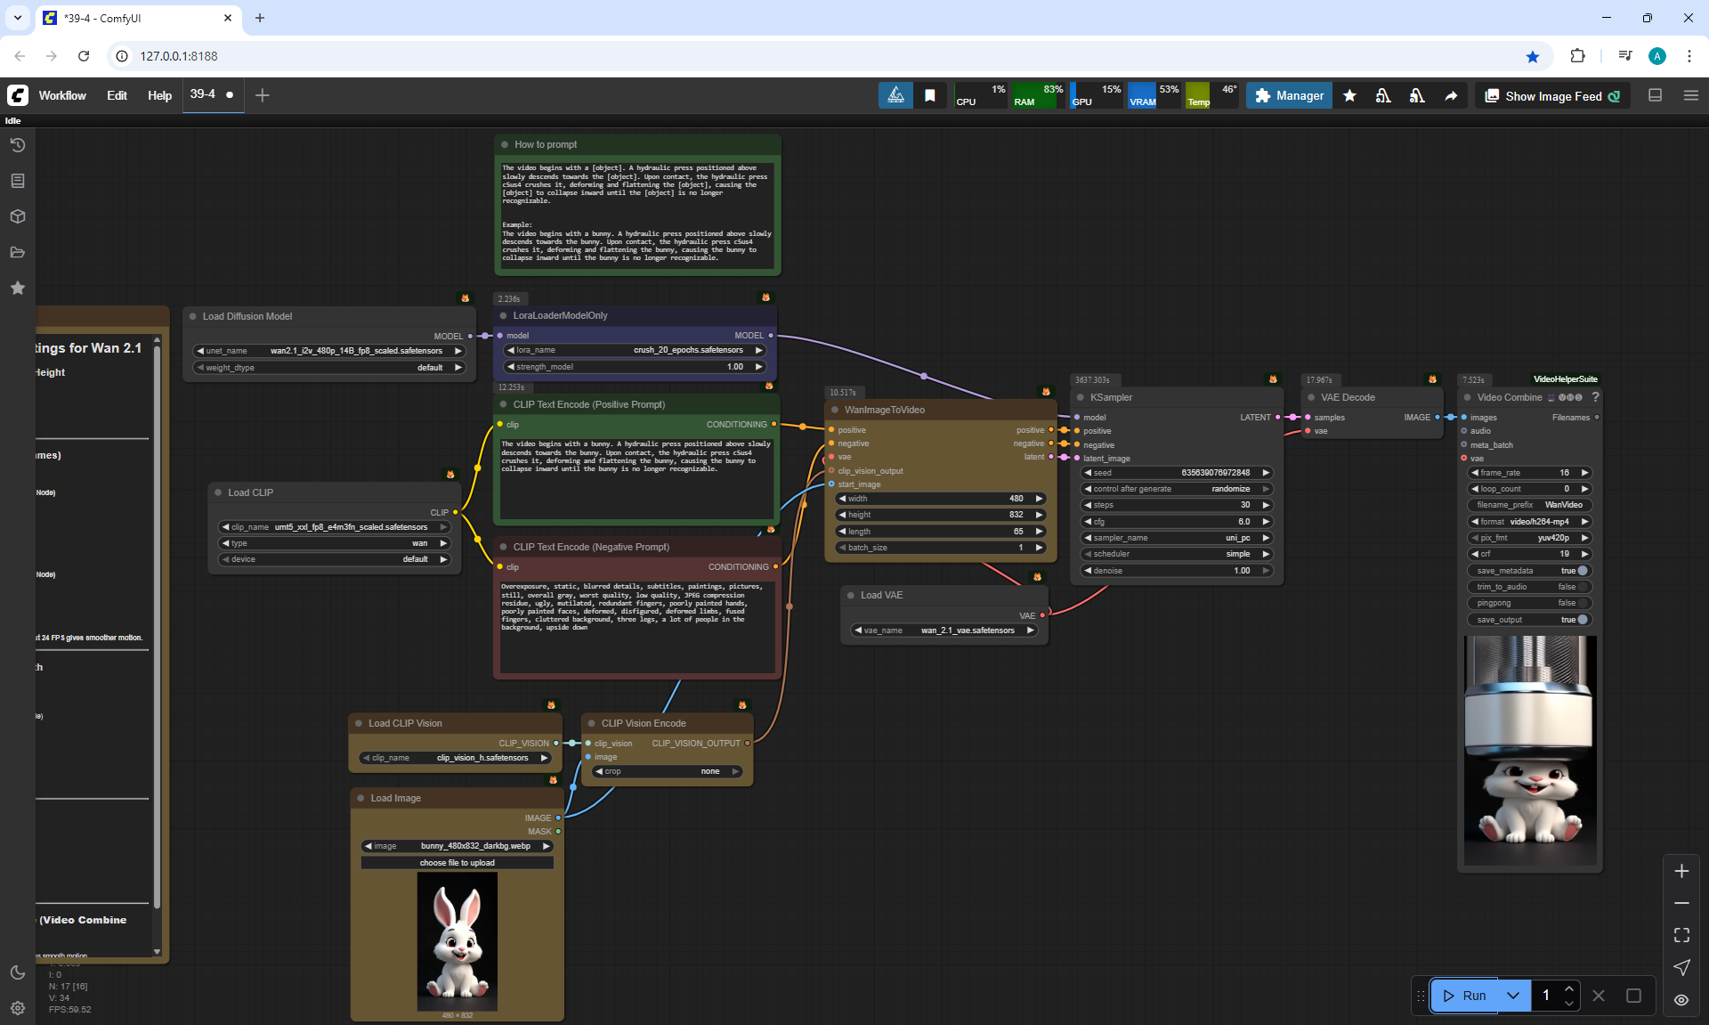The height and width of the screenshot is (1025, 1709).
Task: Toggle save_output switch in Video Combine
Action: [1582, 620]
